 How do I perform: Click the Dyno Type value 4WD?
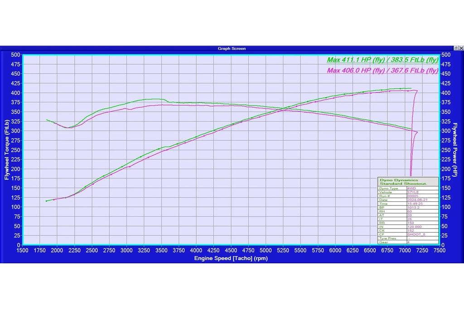pyautogui.click(x=411, y=188)
